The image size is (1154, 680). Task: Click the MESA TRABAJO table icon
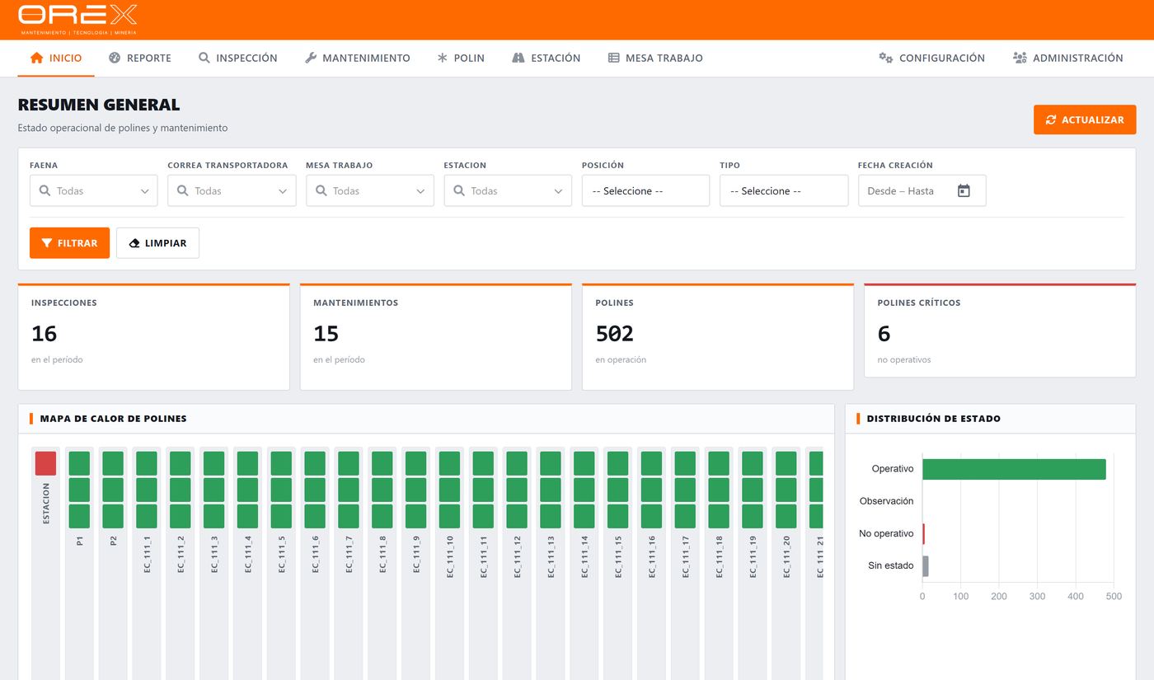(614, 58)
